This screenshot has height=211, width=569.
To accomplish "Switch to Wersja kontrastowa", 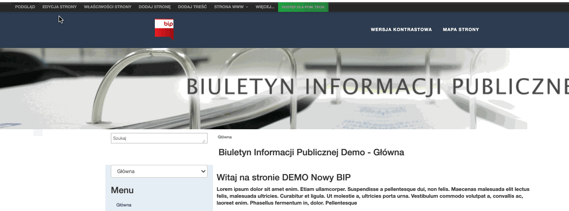I will (401, 30).
